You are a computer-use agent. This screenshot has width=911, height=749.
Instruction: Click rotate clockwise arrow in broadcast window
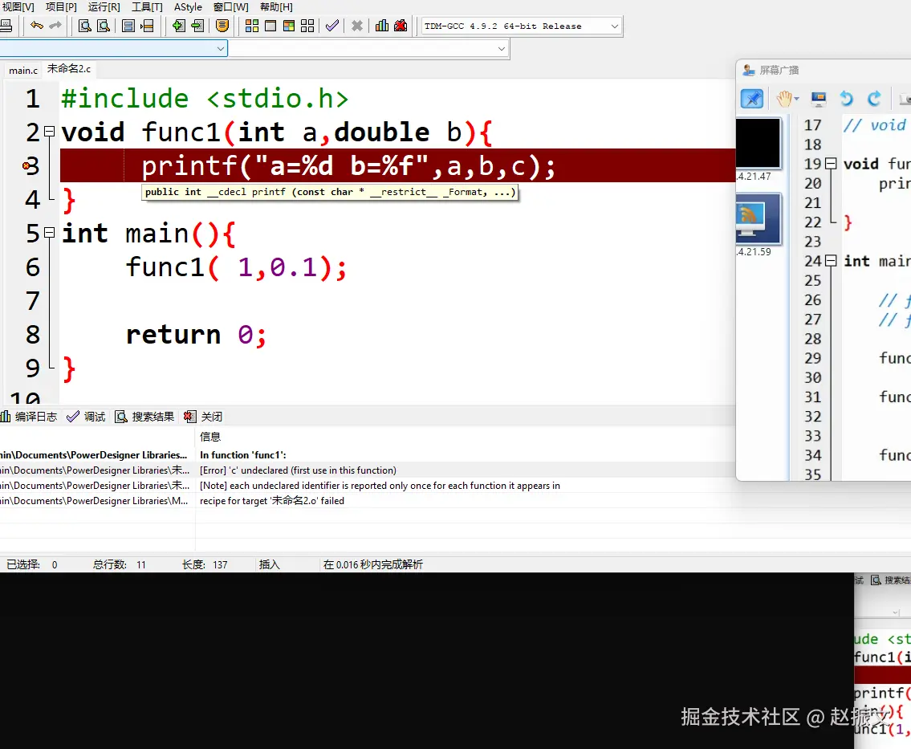[x=874, y=99]
